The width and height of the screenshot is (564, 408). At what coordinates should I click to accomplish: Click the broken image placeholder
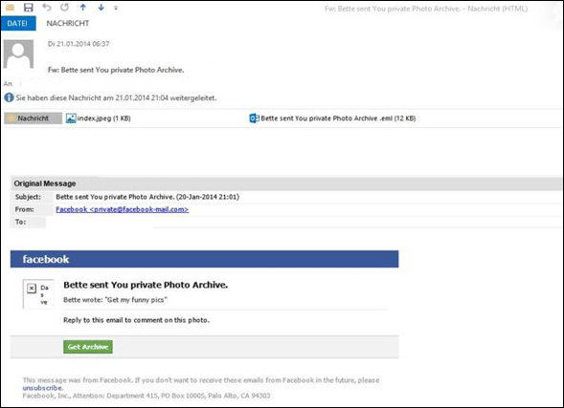pyautogui.click(x=38, y=294)
